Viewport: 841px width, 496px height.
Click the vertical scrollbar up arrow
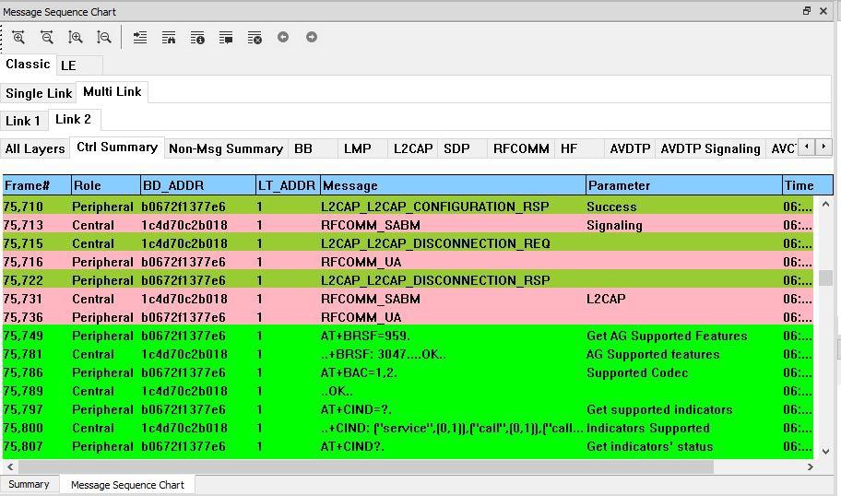click(x=825, y=205)
